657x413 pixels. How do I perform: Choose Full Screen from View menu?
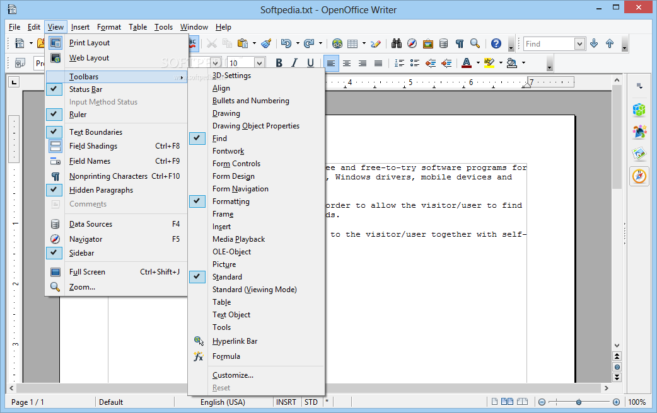click(116, 272)
